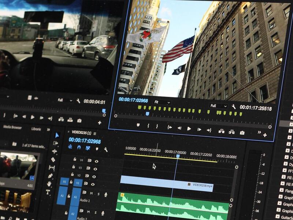Screen dimensions: 293x220
Task: Toggle timeline snapping magnet
Action: 79,147
